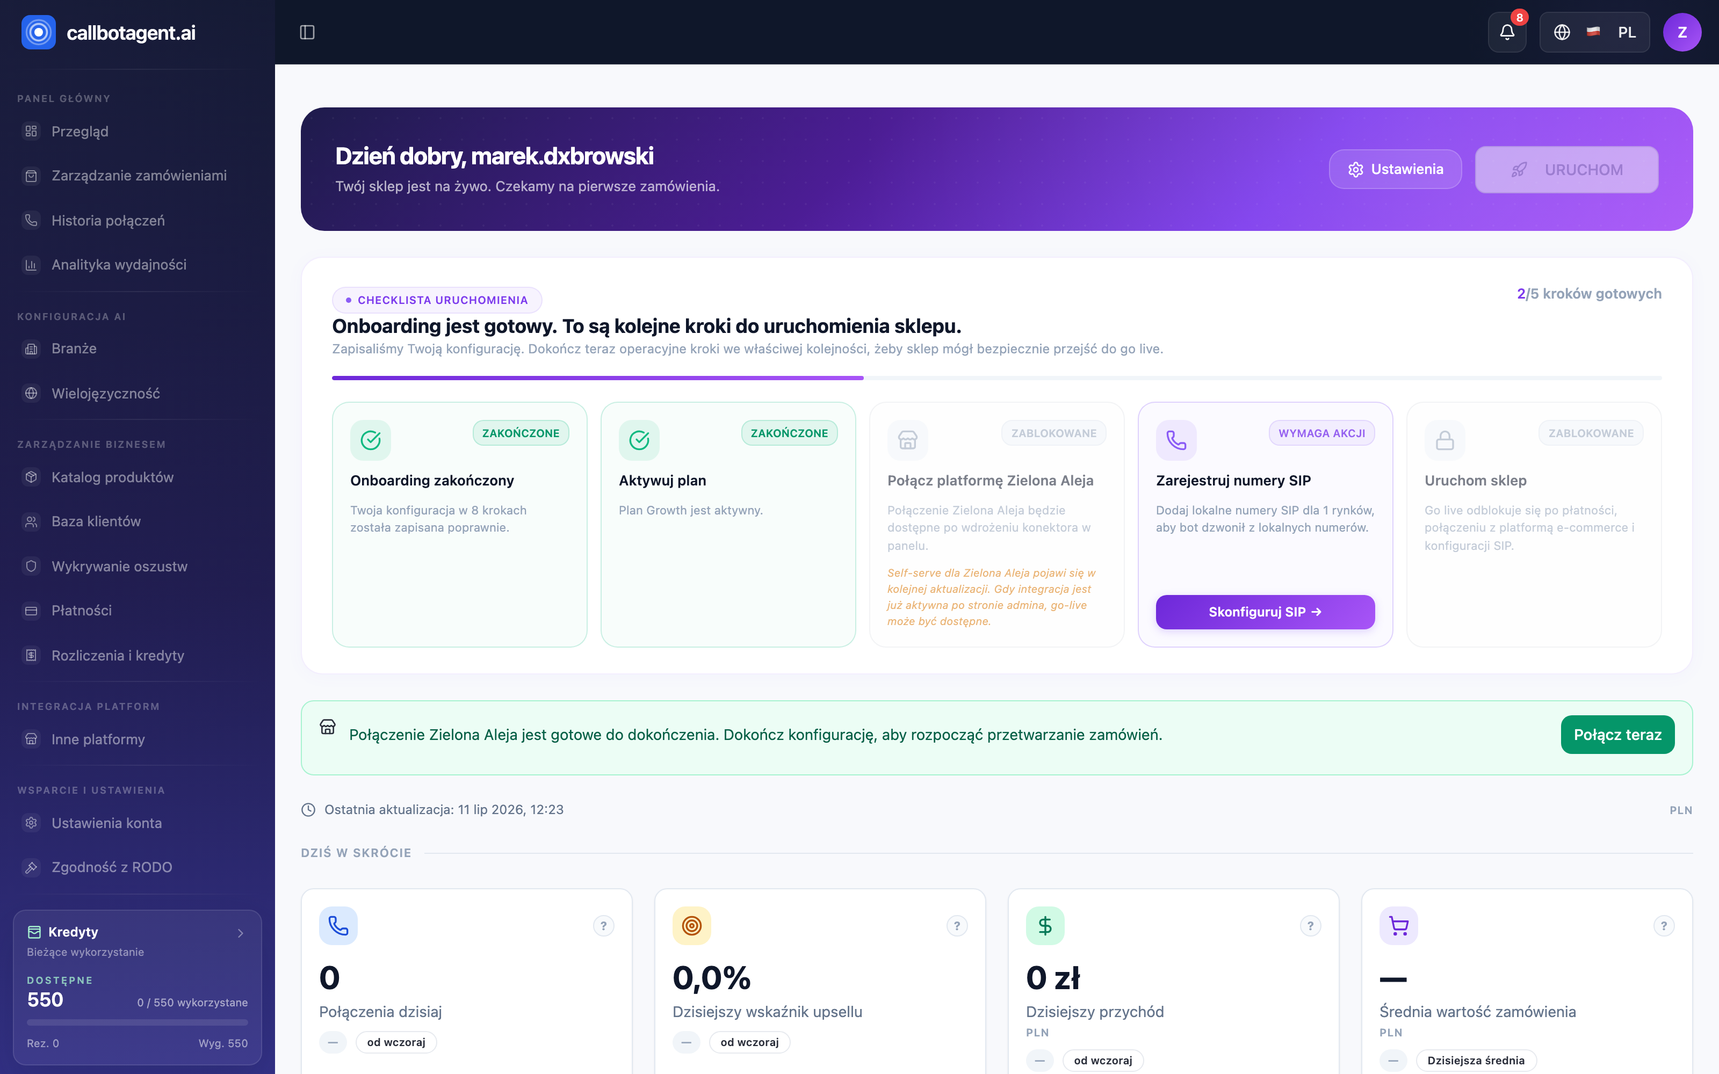Expand the Kredyty panel chevron
This screenshot has width=1719, height=1074.
click(x=240, y=933)
